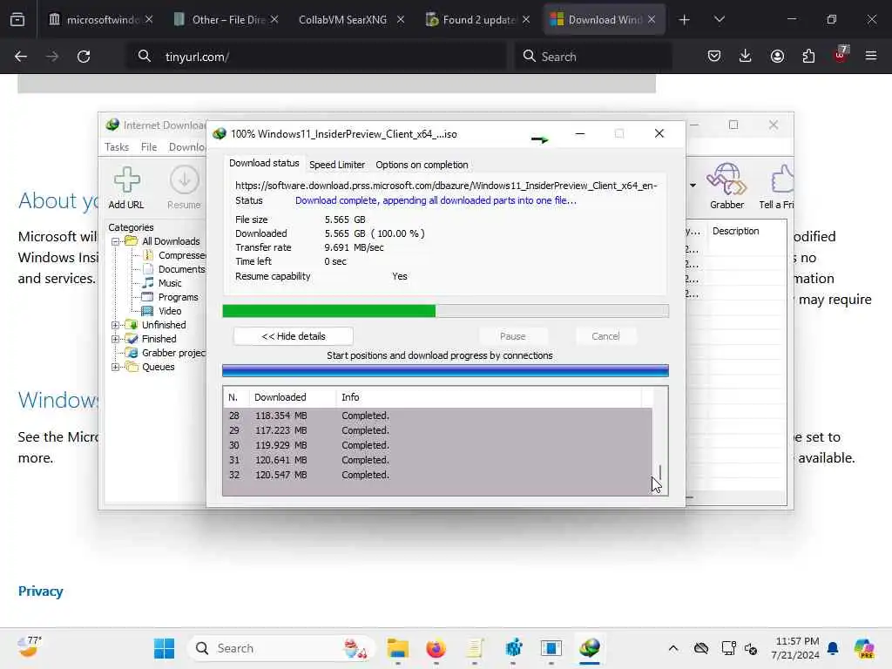Image resolution: width=892 pixels, height=669 pixels.
Task: Select Grabber projects in category tree
Action: click(x=166, y=353)
